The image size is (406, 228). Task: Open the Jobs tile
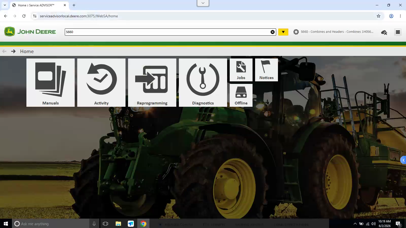[241, 70]
